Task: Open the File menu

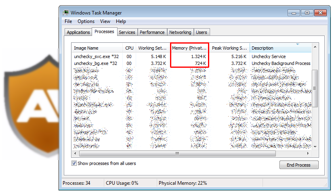Action: click(x=68, y=21)
